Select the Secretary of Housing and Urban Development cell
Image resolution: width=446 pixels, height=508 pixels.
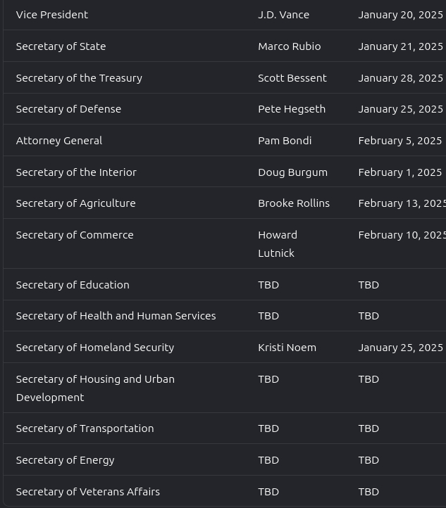point(95,388)
